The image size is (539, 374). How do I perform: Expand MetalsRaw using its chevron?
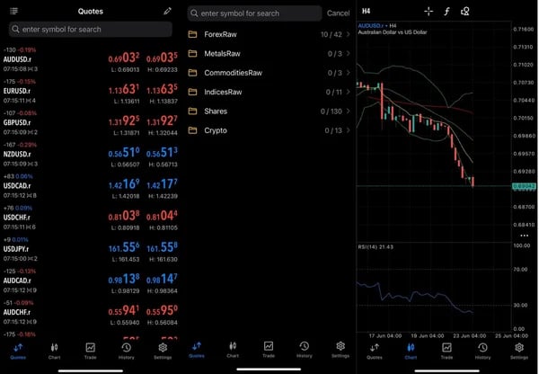(x=349, y=54)
